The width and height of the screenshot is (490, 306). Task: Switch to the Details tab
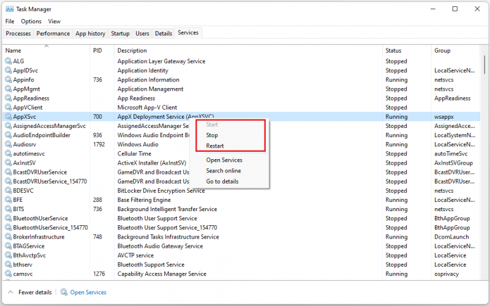164,34
